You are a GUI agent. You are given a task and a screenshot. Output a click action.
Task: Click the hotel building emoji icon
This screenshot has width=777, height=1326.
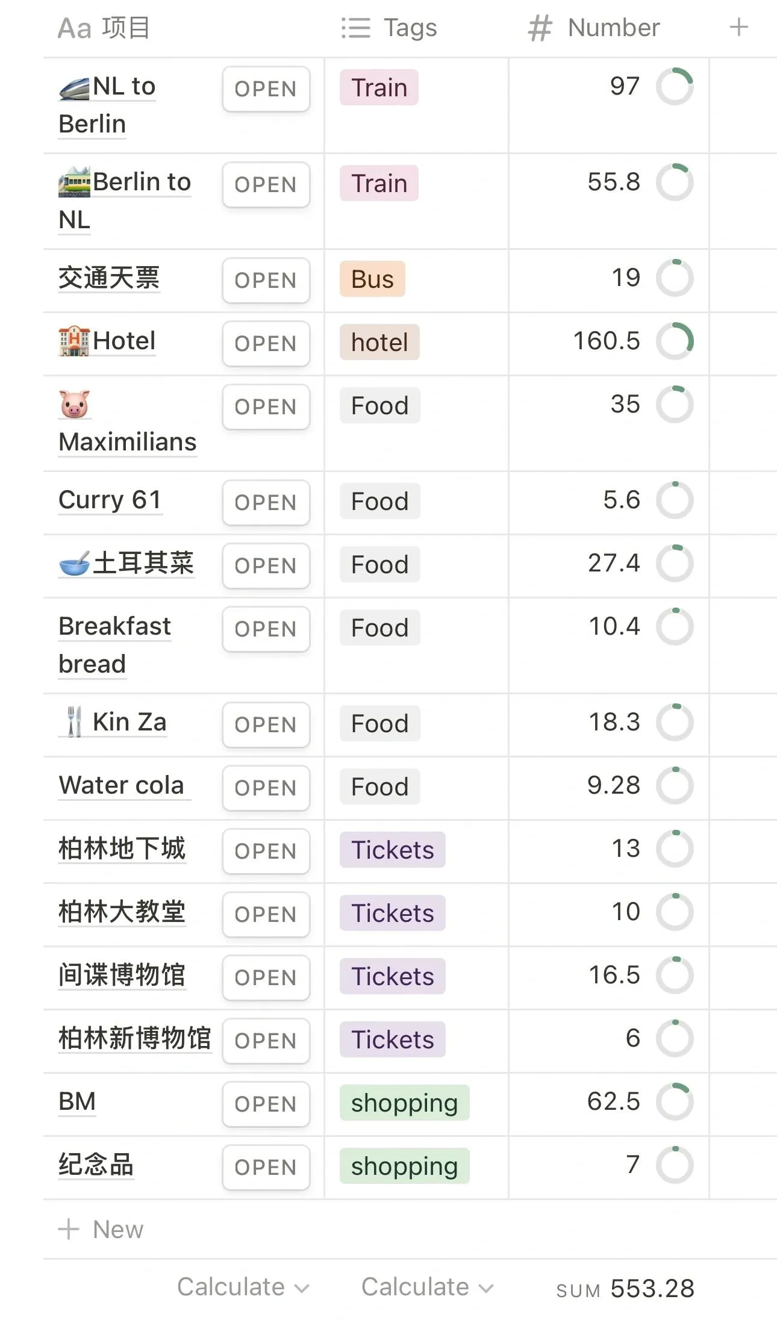tap(74, 341)
